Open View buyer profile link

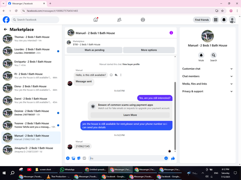(131, 64)
